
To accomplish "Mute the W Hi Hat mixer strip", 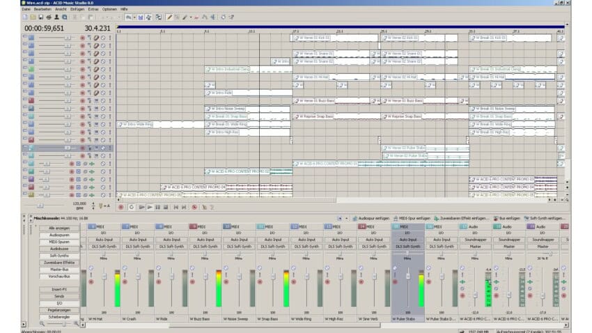I will tap(91, 268).
